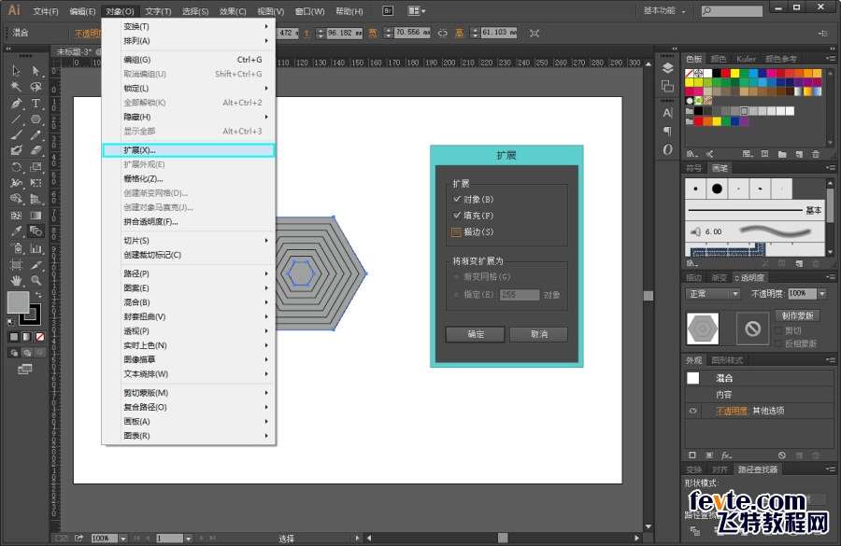Expand the 路径(P) submenu
Viewport: 841px width, 546px height.
[189, 273]
